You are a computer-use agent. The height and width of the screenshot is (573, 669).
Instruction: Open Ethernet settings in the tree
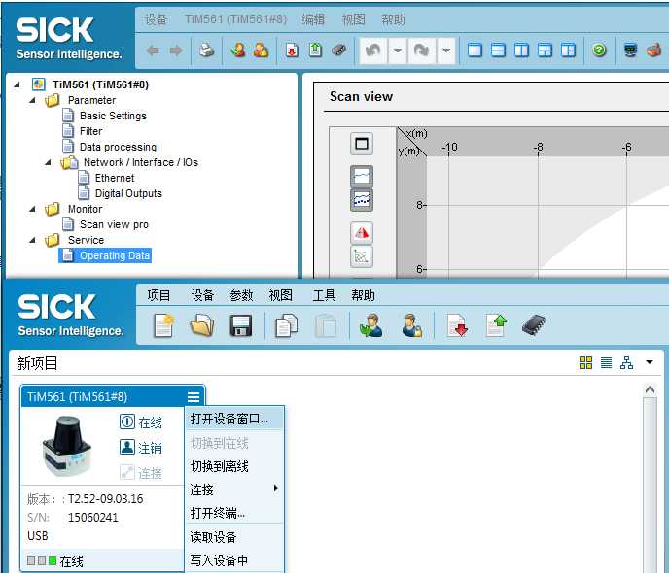115,178
